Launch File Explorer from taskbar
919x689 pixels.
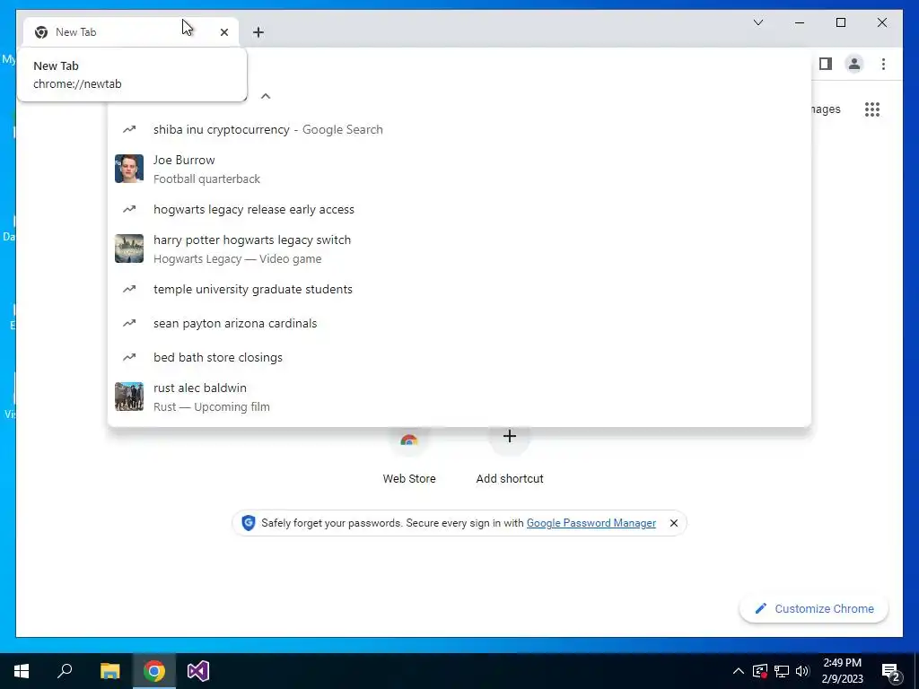pyautogui.click(x=109, y=671)
